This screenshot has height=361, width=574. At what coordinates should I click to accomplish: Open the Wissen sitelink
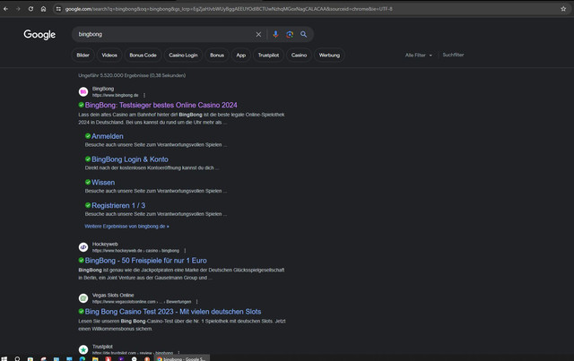coord(103,182)
